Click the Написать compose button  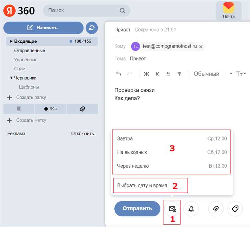pos(43,28)
